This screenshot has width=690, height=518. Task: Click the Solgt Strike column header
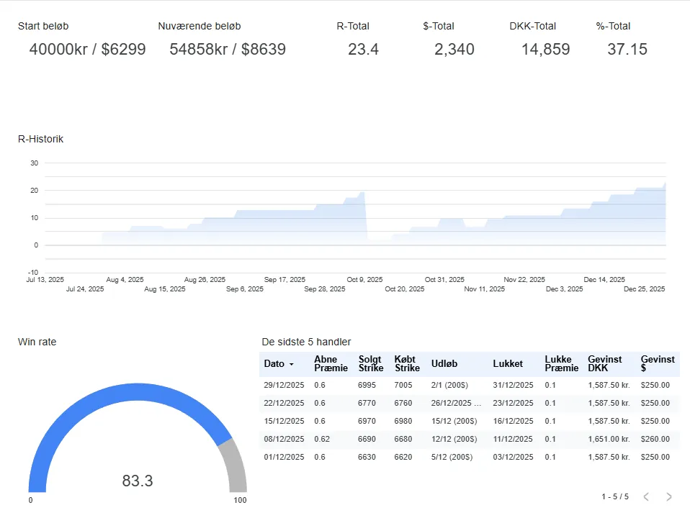tap(370, 363)
